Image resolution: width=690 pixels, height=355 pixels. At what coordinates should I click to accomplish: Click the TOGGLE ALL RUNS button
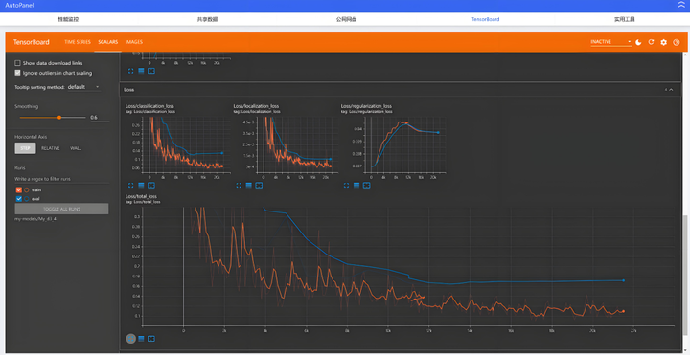(x=61, y=209)
